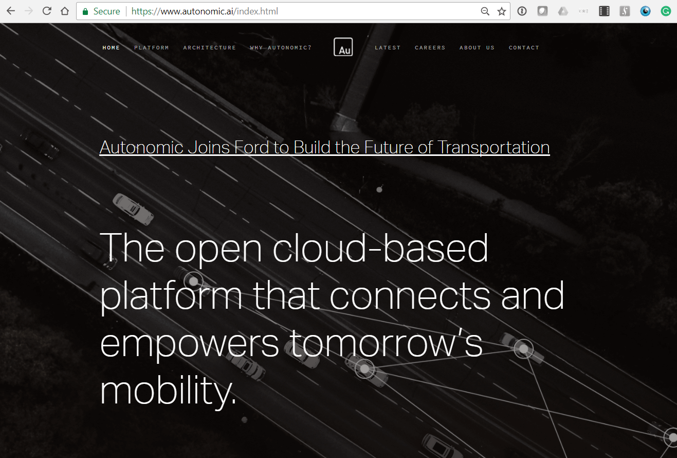Open the blue eye-shaped extension icon
Screen dimensions: 677x458
pos(645,10)
